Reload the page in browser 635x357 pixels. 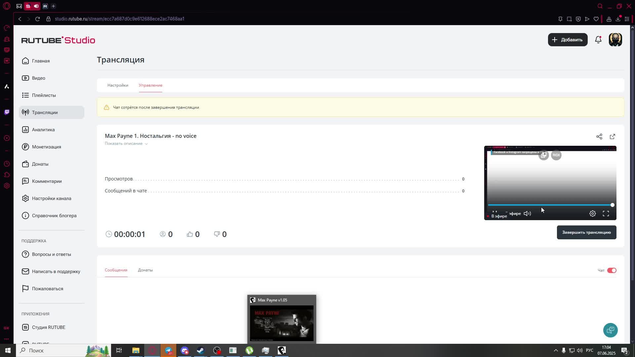38,19
